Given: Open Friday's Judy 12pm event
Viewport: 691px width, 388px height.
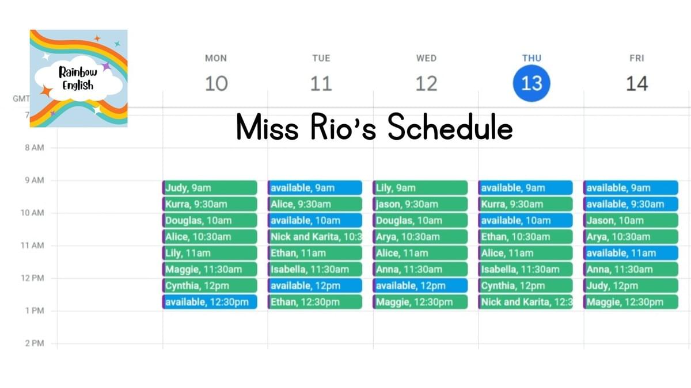Looking at the screenshot, I should [x=631, y=286].
